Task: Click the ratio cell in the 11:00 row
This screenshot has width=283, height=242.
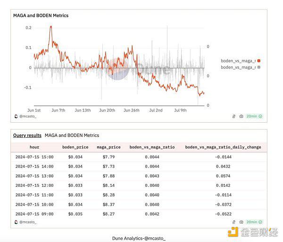Action: tap(152, 195)
